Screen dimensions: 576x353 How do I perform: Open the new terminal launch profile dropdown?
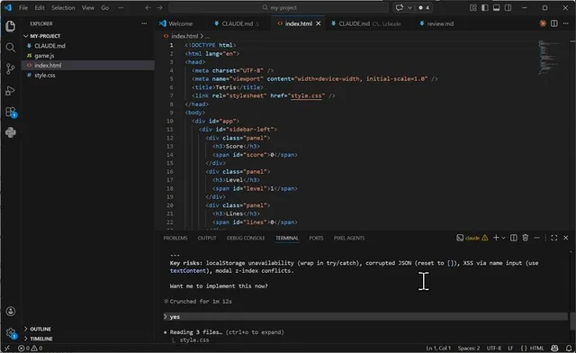pos(504,238)
